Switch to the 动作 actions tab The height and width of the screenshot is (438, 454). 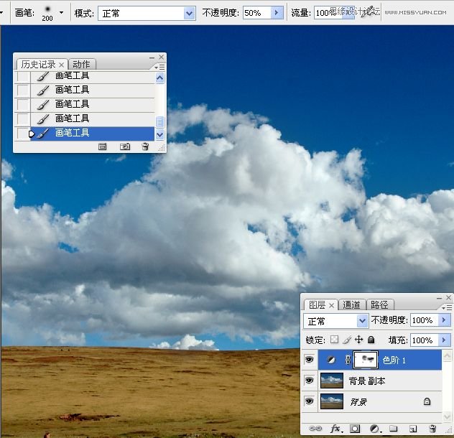pyautogui.click(x=81, y=65)
